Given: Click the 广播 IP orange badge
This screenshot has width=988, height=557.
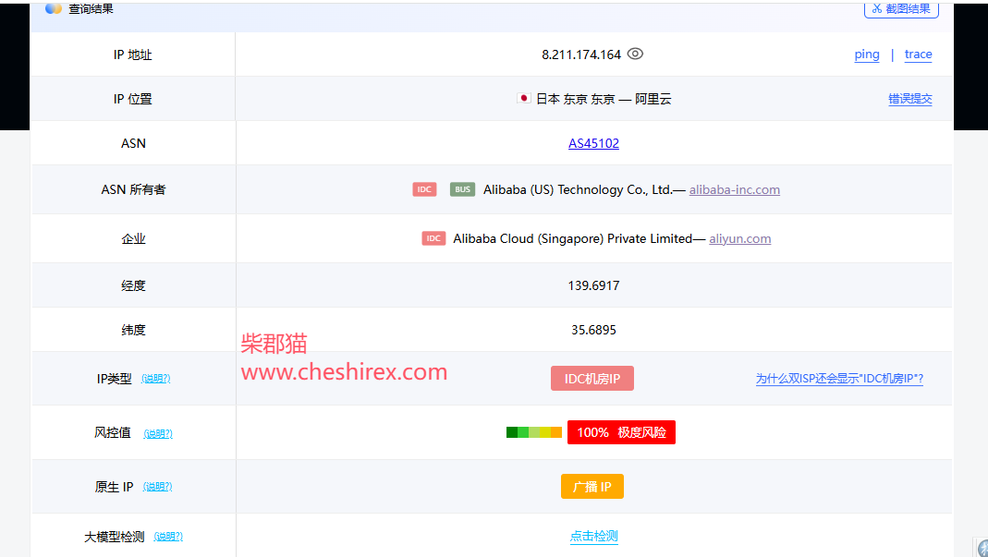Looking at the screenshot, I should point(592,487).
